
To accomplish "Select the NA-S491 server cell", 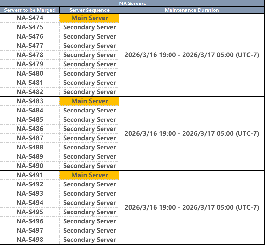I will 30,175.
